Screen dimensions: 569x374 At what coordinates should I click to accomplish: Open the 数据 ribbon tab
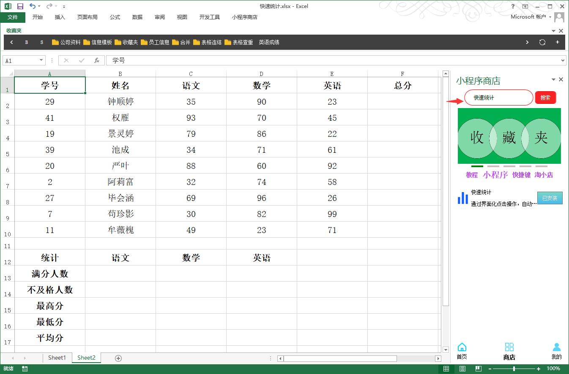pyautogui.click(x=137, y=17)
